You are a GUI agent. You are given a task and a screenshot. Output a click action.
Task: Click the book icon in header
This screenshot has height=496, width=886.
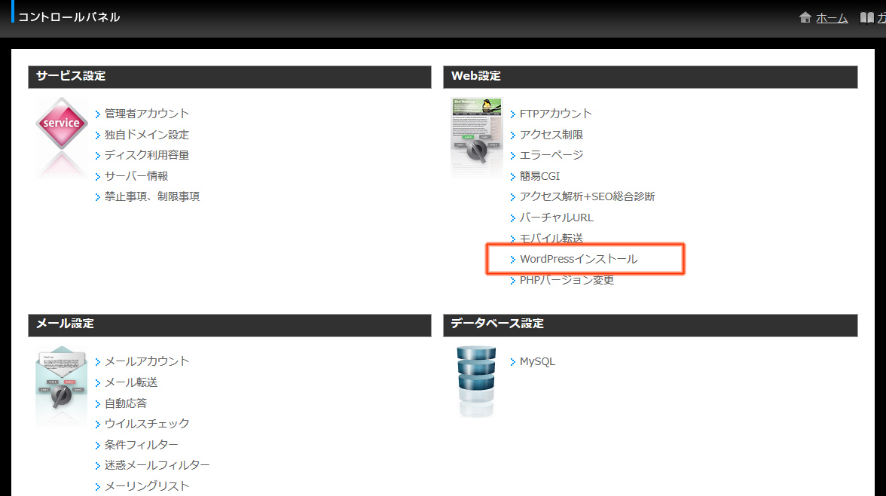866,18
